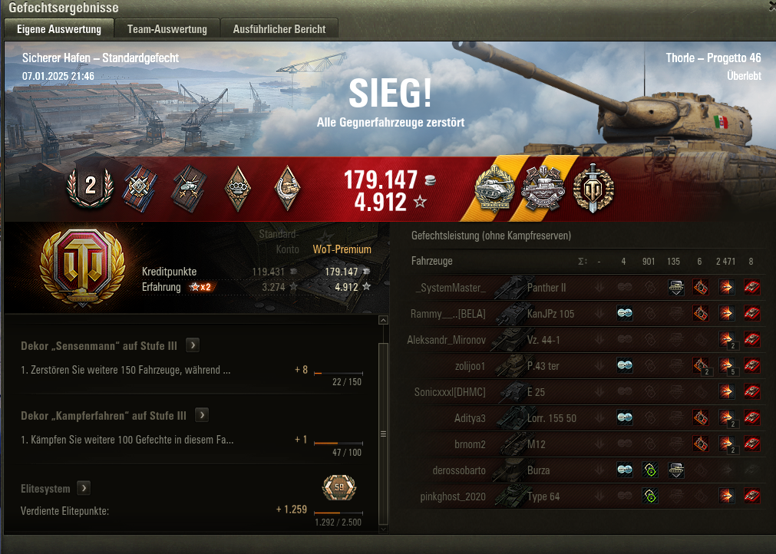Click the scrollbar up arrow in missions panel

[x=383, y=321]
